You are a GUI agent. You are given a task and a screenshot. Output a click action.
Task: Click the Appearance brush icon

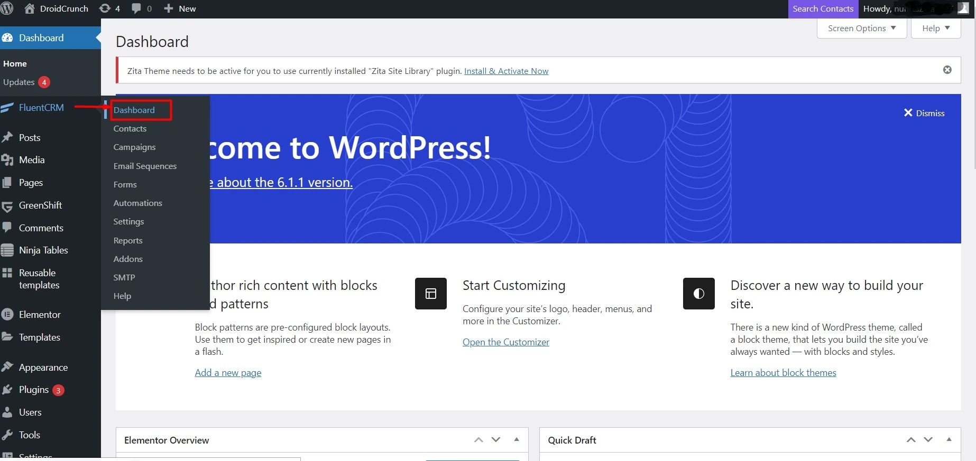click(x=7, y=367)
